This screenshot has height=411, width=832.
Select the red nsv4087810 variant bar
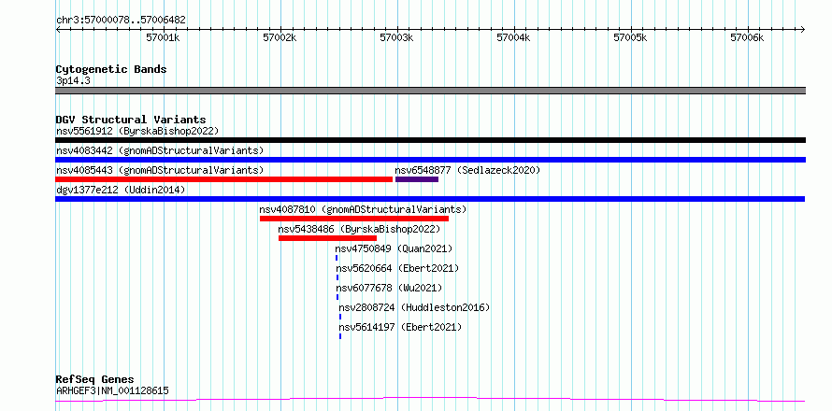point(354,219)
